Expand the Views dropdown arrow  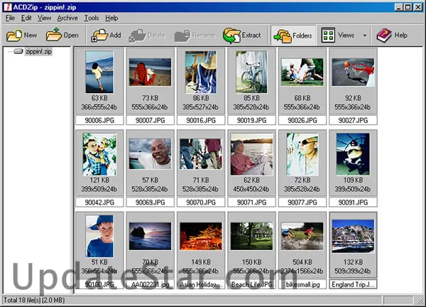pos(364,35)
